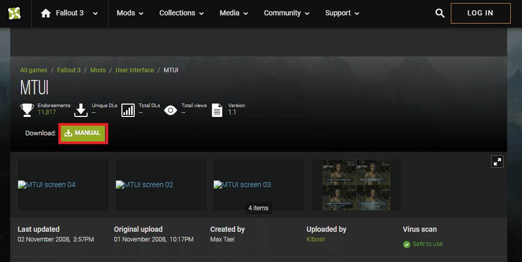Screen dimensions: 522x262
Task: Open uploader Kibosh profile link
Action: pyautogui.click(x=316, y=239)
